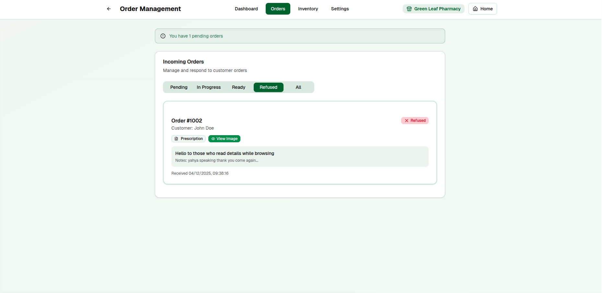Show In Progress orders tab
This screenshot has height=293, width=602.
209,87
